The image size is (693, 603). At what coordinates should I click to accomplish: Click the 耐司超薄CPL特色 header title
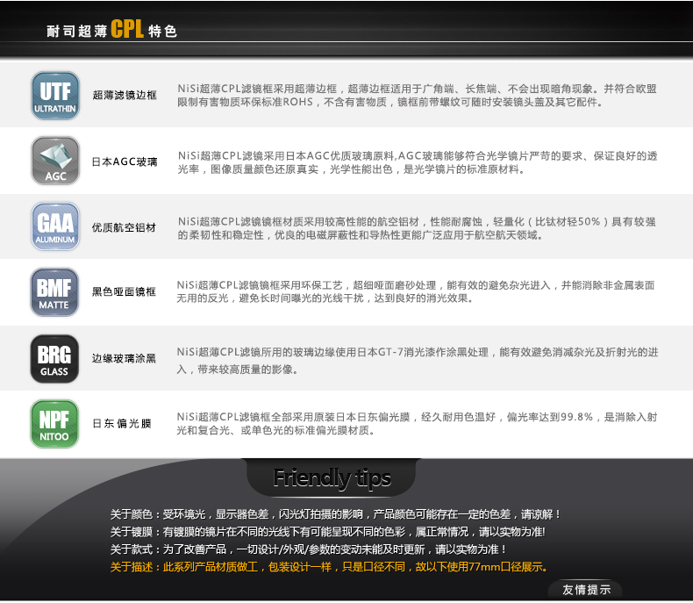(111, 30)
